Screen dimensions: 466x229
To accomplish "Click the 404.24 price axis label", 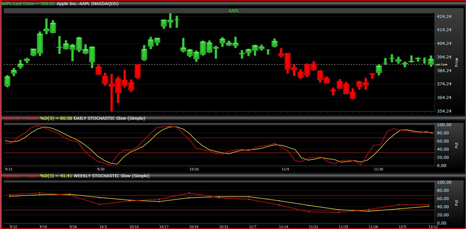I will (x=444, y=44).
